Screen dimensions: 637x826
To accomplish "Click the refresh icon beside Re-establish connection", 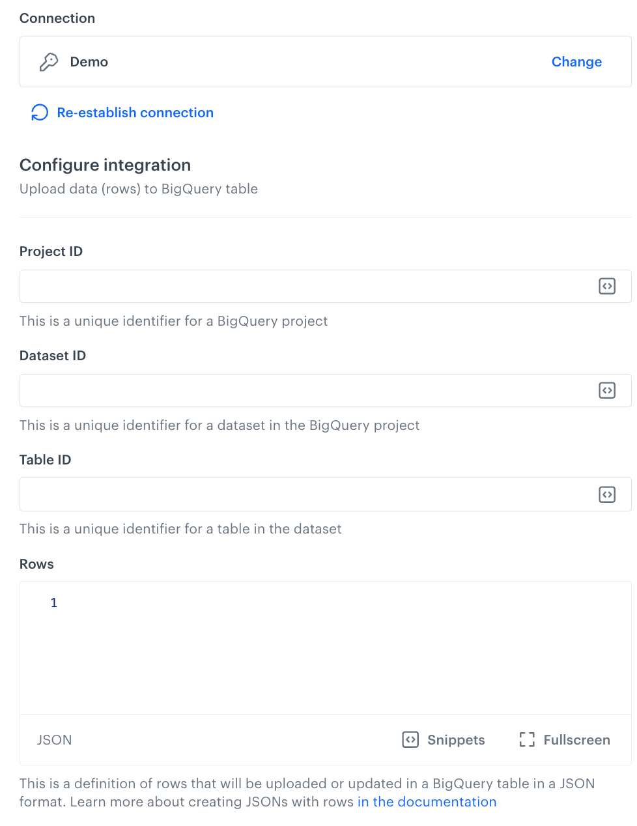I will (40, 112).
